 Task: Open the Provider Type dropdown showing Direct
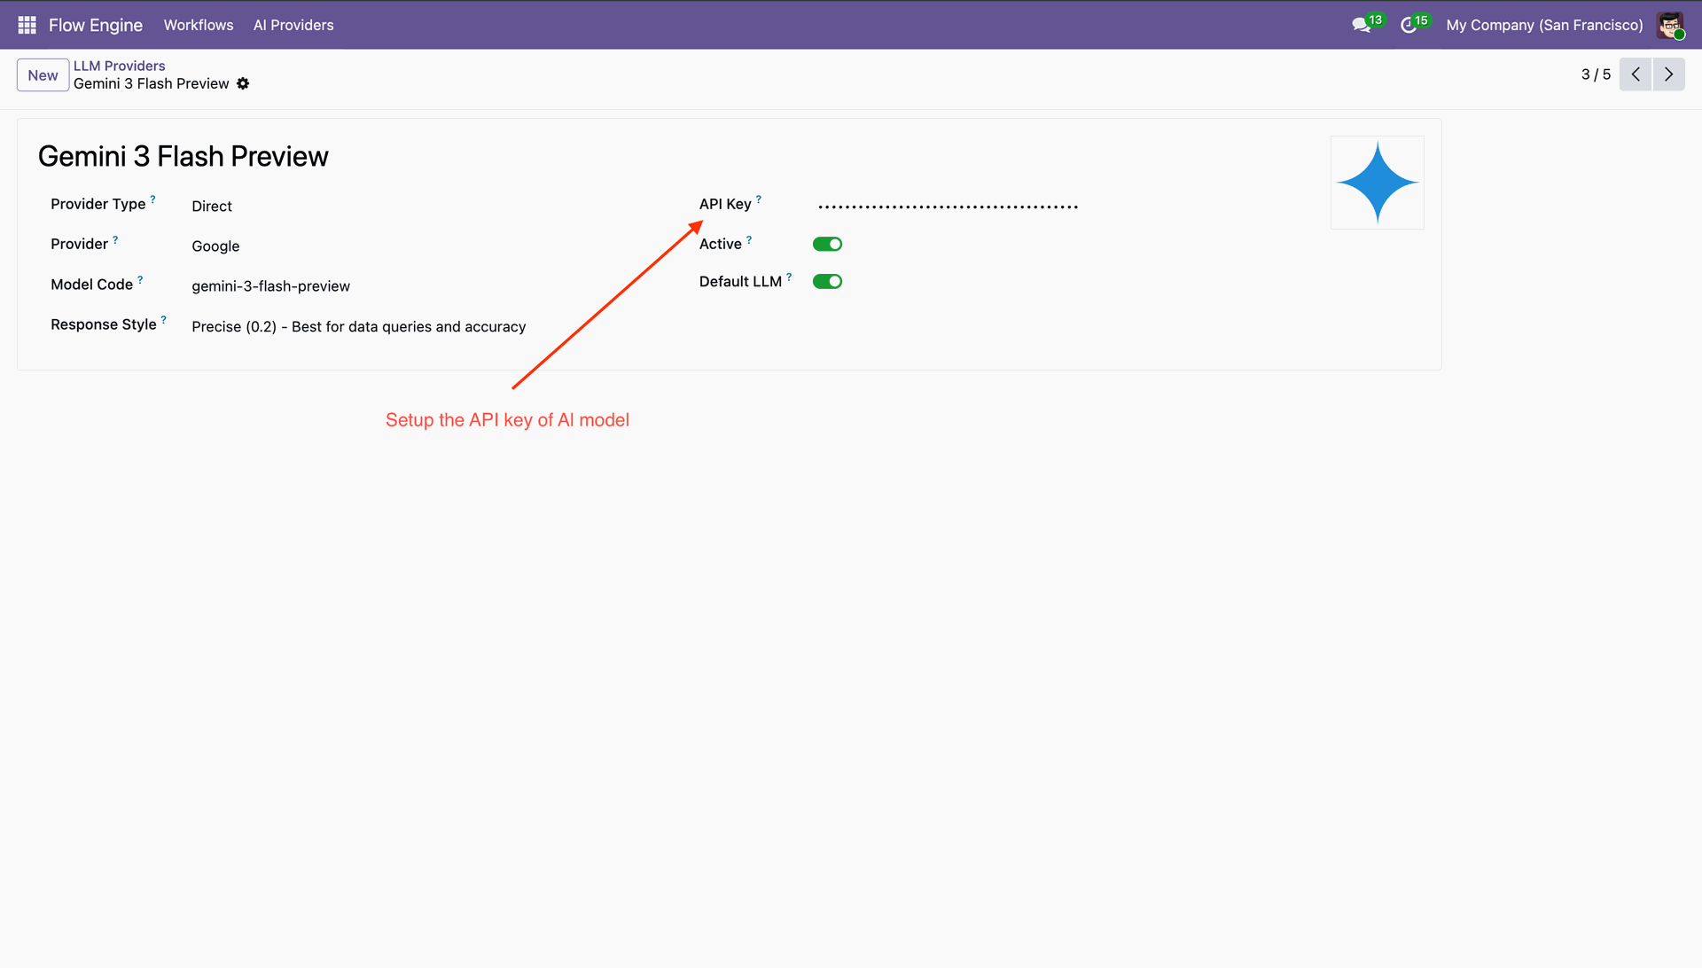coord(212,207)
